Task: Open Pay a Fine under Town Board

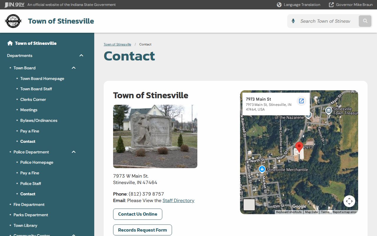Action: [x=30, y=131]
